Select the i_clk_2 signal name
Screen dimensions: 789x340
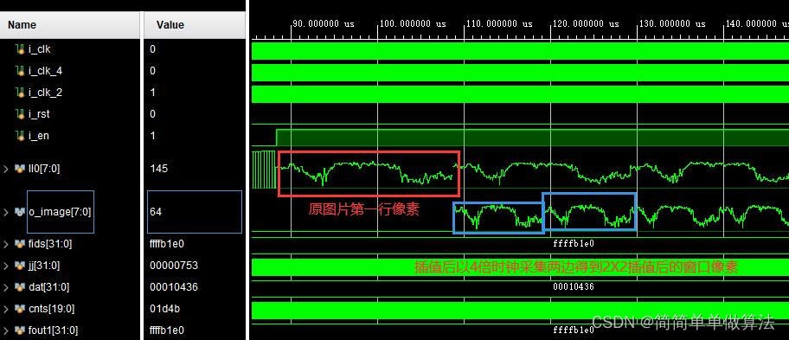point(46,93)
